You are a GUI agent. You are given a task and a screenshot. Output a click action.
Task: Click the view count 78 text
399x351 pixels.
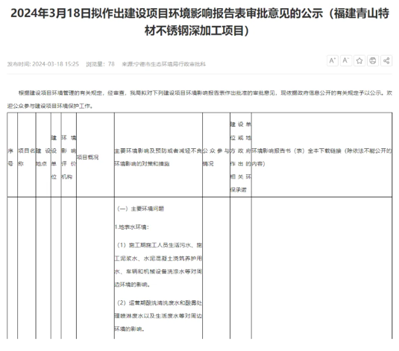point(100,64)
